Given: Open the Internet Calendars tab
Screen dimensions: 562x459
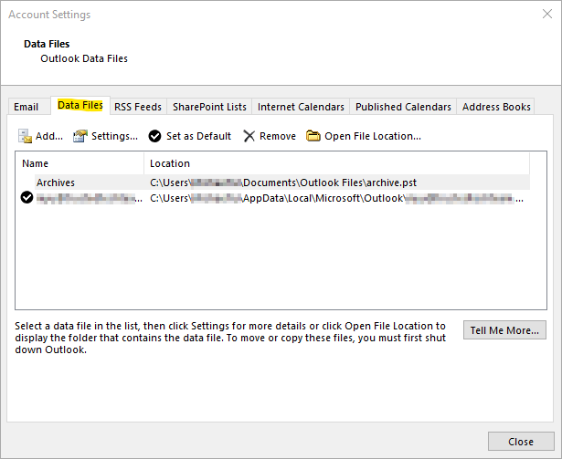Looking at the screenshot, I should [301, 107].
